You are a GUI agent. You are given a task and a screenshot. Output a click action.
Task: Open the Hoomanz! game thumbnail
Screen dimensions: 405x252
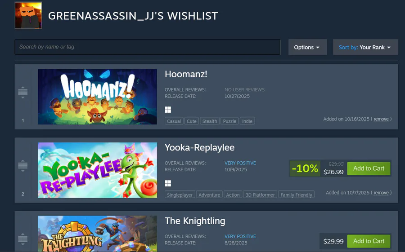97,97
